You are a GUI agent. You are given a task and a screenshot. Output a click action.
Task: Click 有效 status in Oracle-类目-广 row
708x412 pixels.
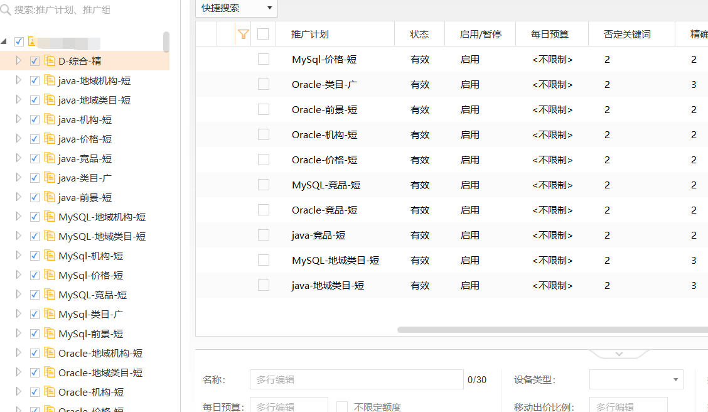point(420,85)
